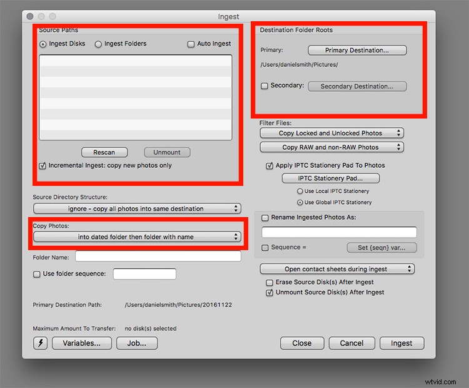The width and height of the screenshot is (469, 388).
Task: Open the Variables... window
Action: pos(82,343)
